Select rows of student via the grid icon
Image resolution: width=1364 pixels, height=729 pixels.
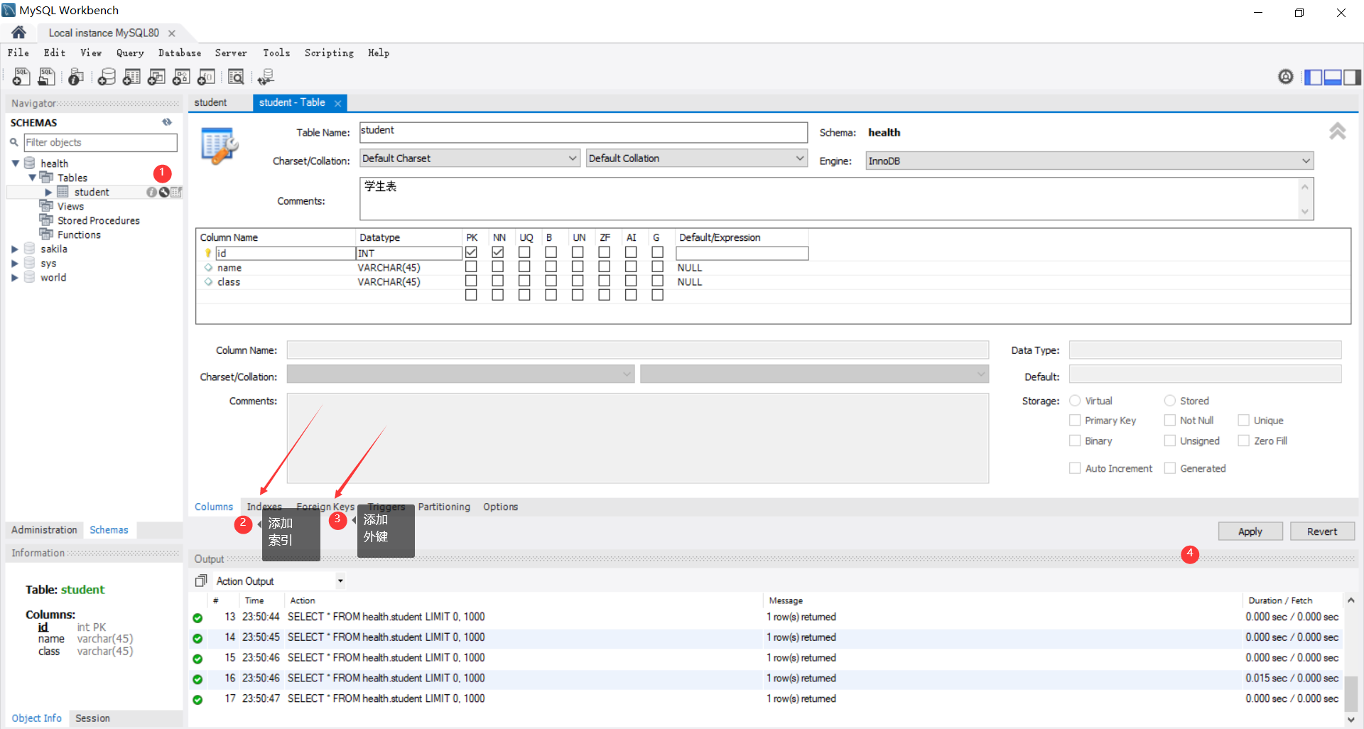point(175,192)
